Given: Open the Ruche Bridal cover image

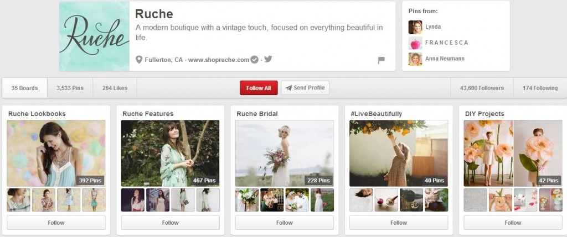Looking at the screenshot, I should click(285, 154).
